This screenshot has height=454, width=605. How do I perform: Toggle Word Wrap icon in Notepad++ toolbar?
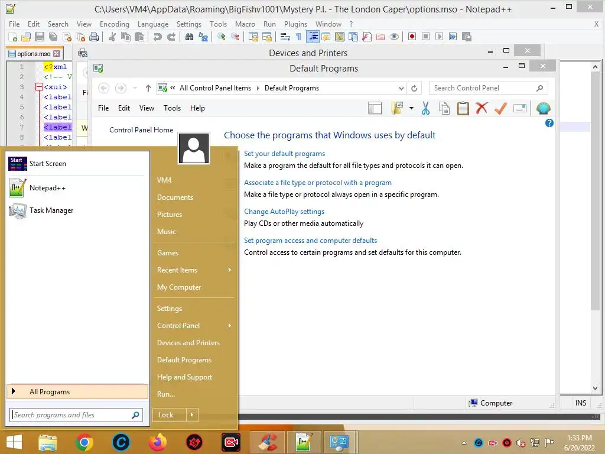pos(285,37)
